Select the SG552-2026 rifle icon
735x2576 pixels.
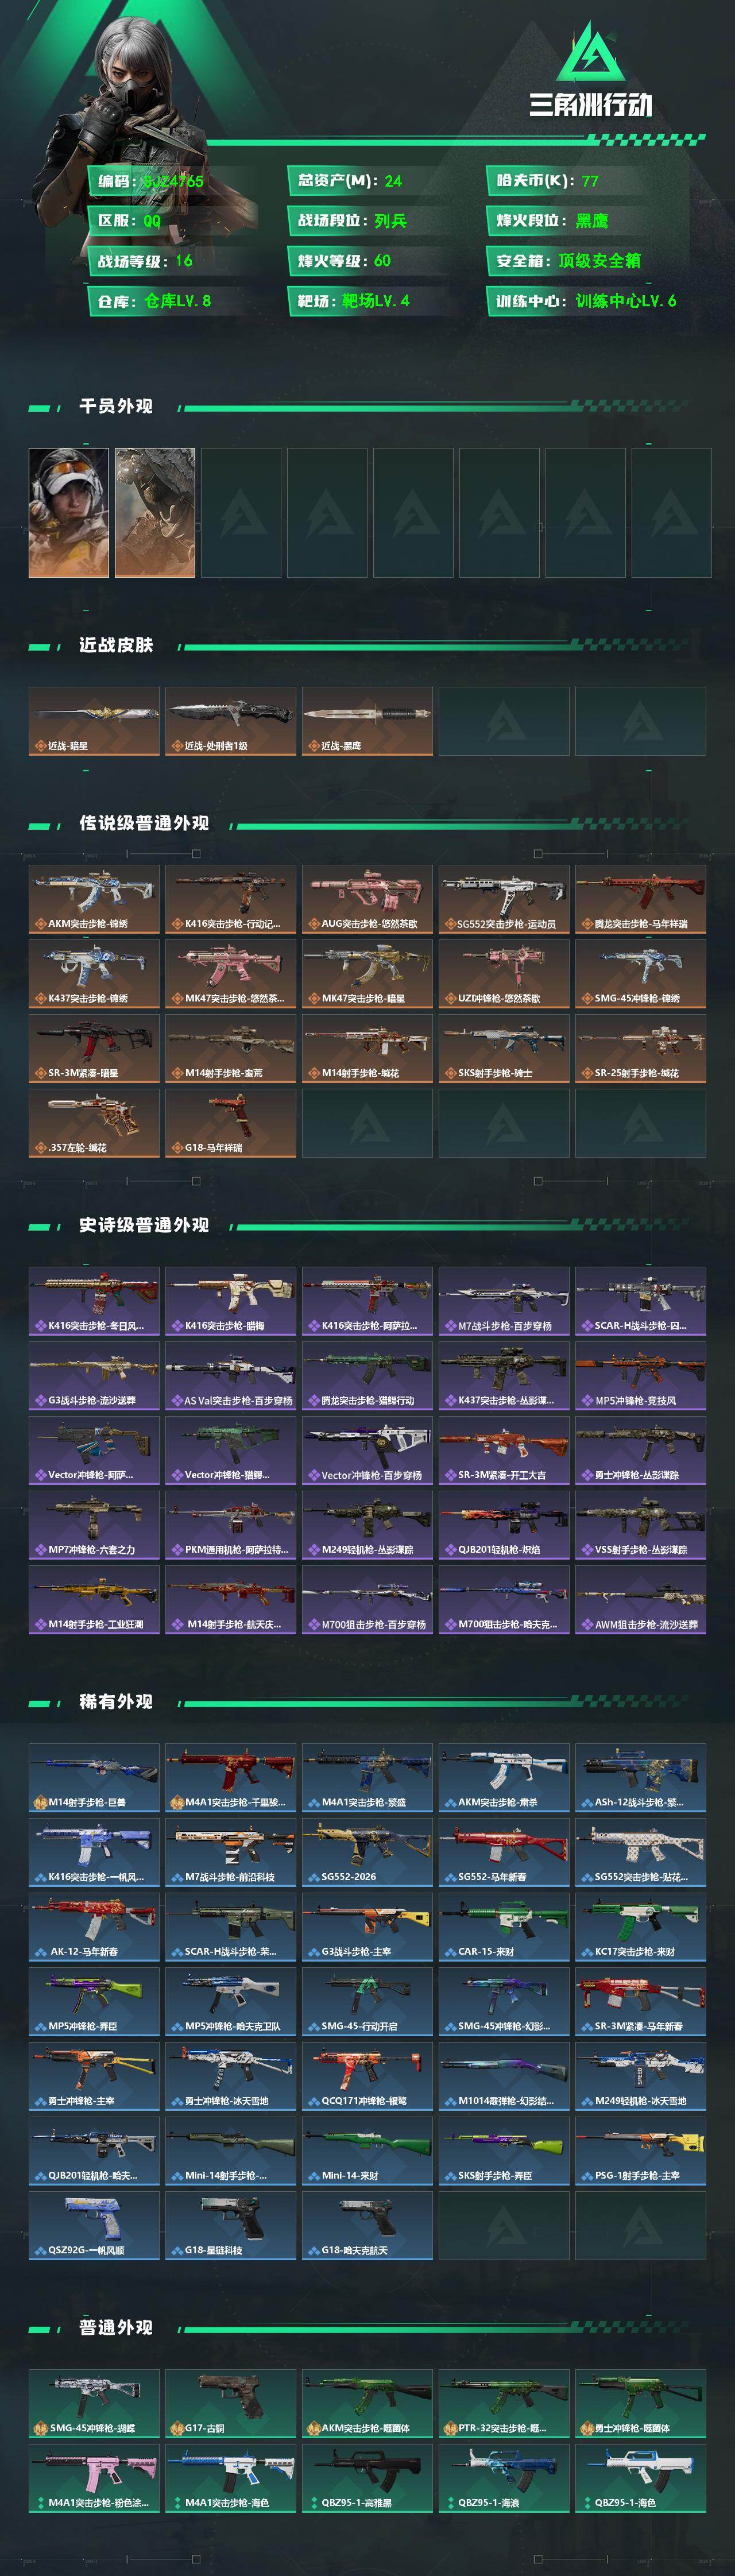pyautogui.click(x=367, y=1852)
